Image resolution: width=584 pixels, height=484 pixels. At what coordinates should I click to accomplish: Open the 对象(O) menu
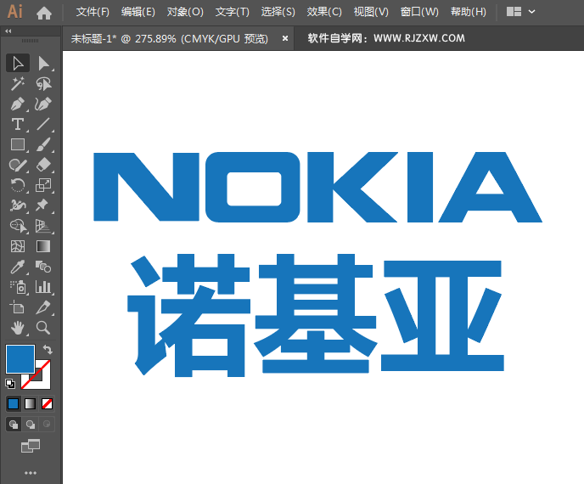[185, 12]
